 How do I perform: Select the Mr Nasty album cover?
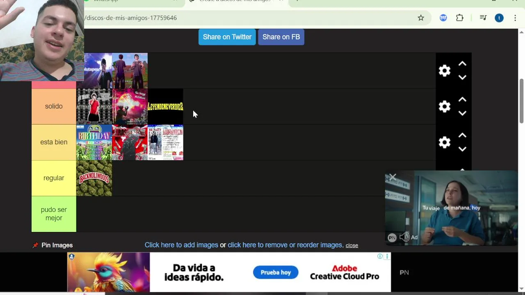click(x=165, y=142)
